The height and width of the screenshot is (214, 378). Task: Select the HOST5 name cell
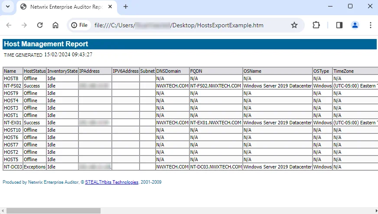[x=13, y=159]
